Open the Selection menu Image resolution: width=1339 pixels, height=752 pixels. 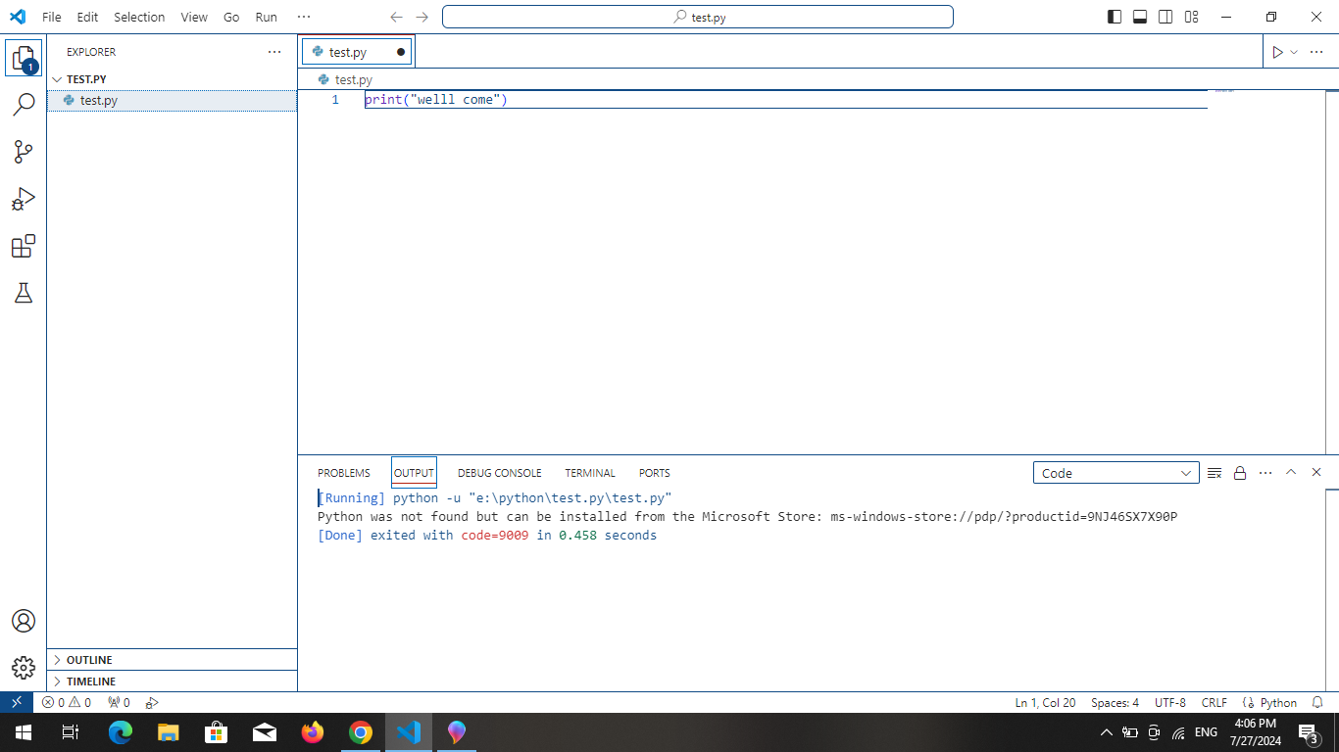pyautogui.click(x=139, y=17)
